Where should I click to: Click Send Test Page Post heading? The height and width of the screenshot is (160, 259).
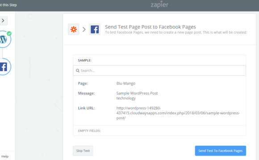click(x=150, y=27)
